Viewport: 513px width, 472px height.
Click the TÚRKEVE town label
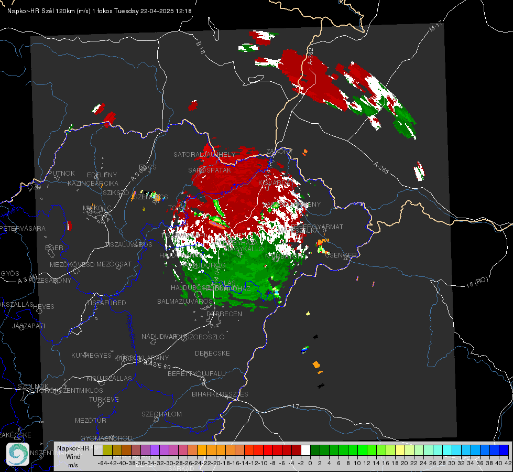(x=104, y=399)
